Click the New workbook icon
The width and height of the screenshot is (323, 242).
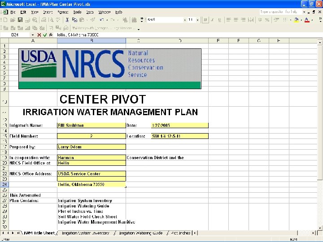click(5, 20)
